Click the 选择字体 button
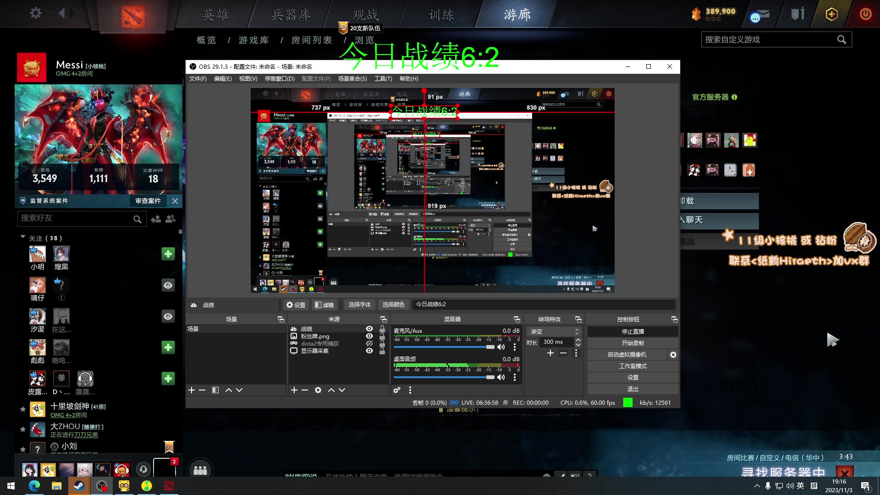Screen dimensions: 880x495 coord(359,304)
